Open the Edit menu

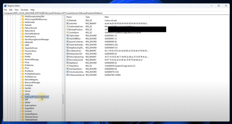coord(11,10)
